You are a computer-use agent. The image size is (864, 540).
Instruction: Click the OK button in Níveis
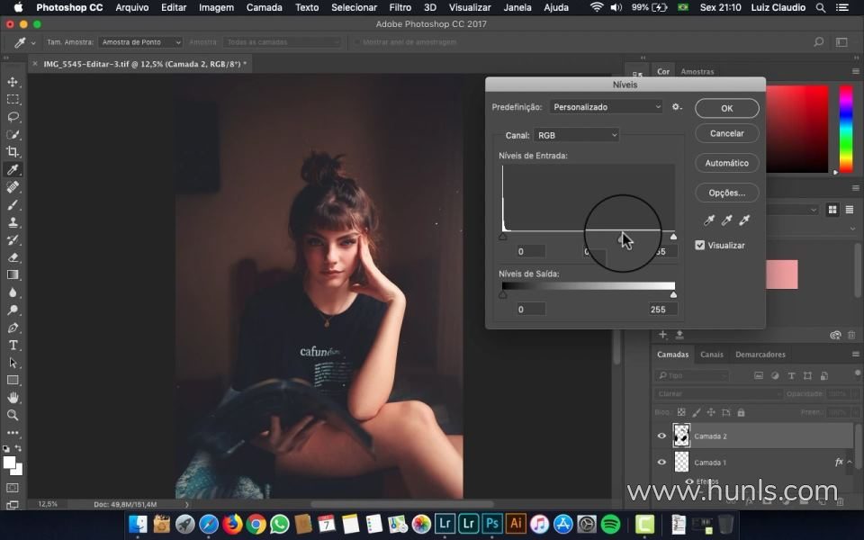point(726,108)
